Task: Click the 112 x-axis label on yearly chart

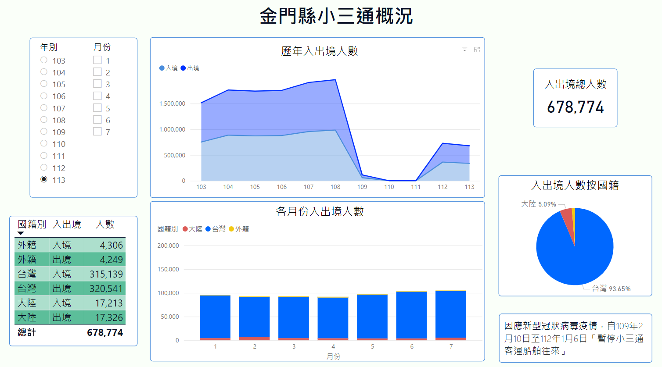Action: [443, 187]
